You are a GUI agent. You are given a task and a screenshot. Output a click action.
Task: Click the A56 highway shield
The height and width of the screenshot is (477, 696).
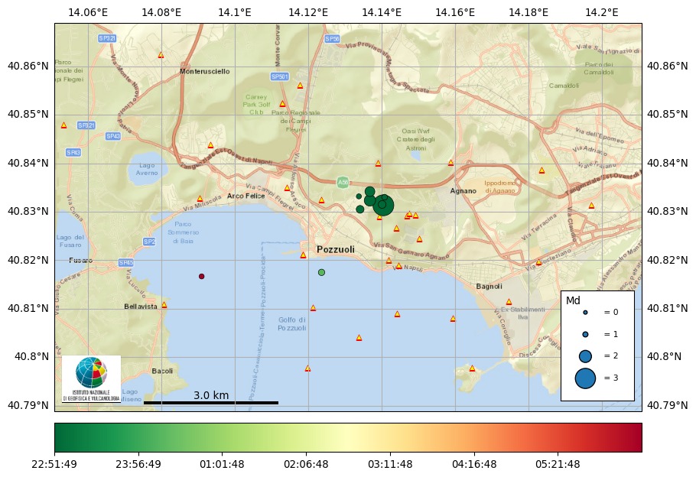click(x=343, y=182)
